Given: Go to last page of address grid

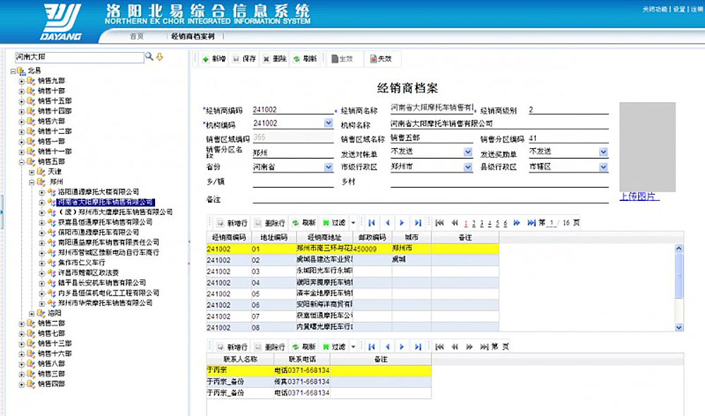Looking at the screenshot, I should (532, 223).
